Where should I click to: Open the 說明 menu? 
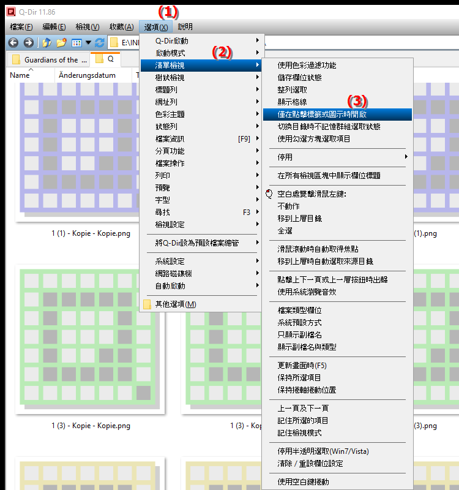(185, 27)
